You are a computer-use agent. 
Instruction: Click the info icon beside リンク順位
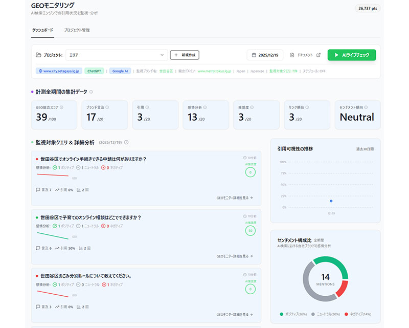coord(303,107)
